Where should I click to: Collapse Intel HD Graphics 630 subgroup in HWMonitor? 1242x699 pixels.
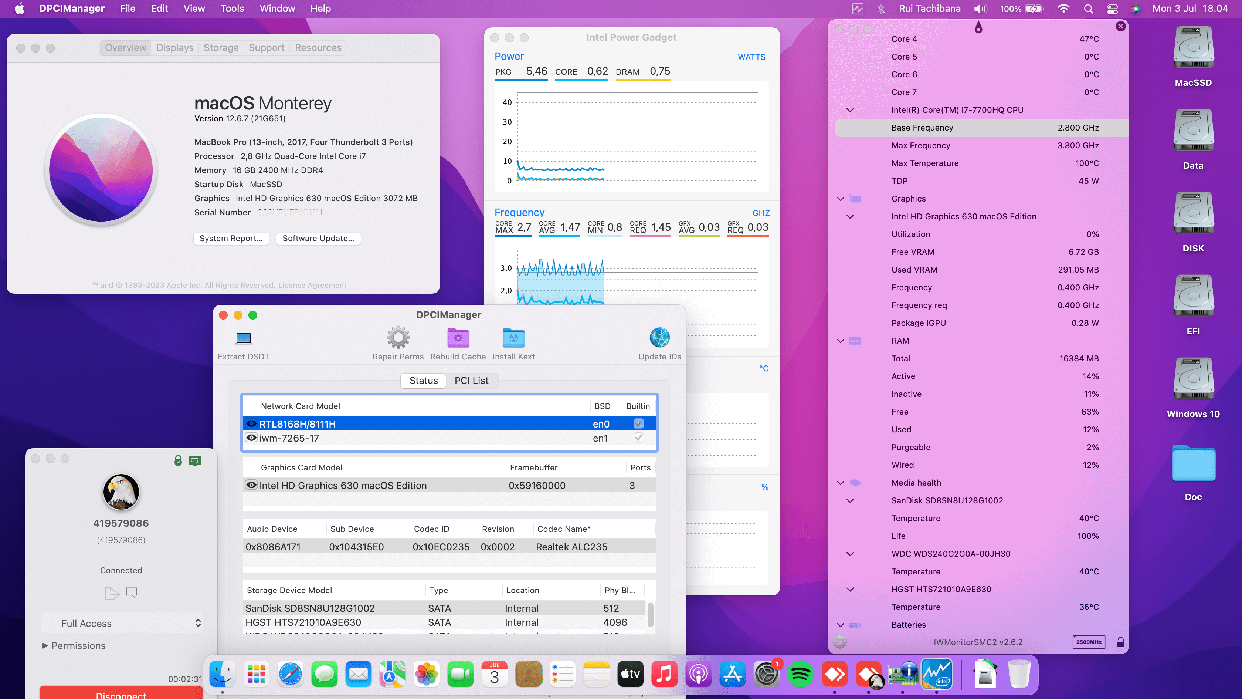click(850, 217)
